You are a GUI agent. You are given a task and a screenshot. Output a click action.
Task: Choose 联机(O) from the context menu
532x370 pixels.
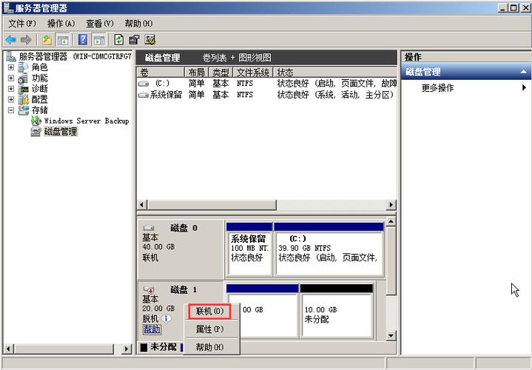coord(209,312)
